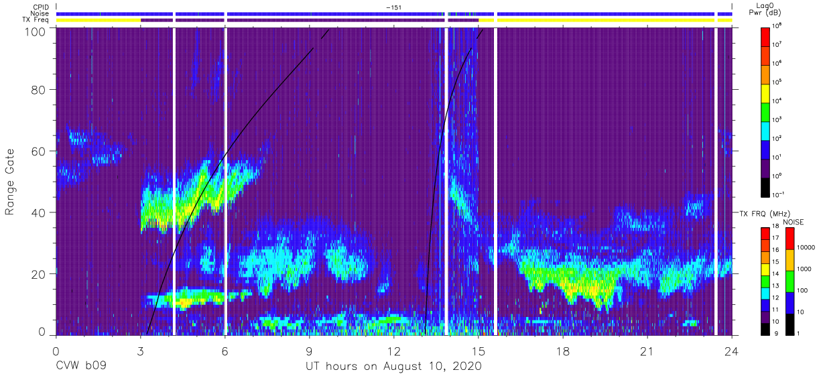
Task: Click the 'TX Freq' row label at top left
Action: click(x=35, y=20)
